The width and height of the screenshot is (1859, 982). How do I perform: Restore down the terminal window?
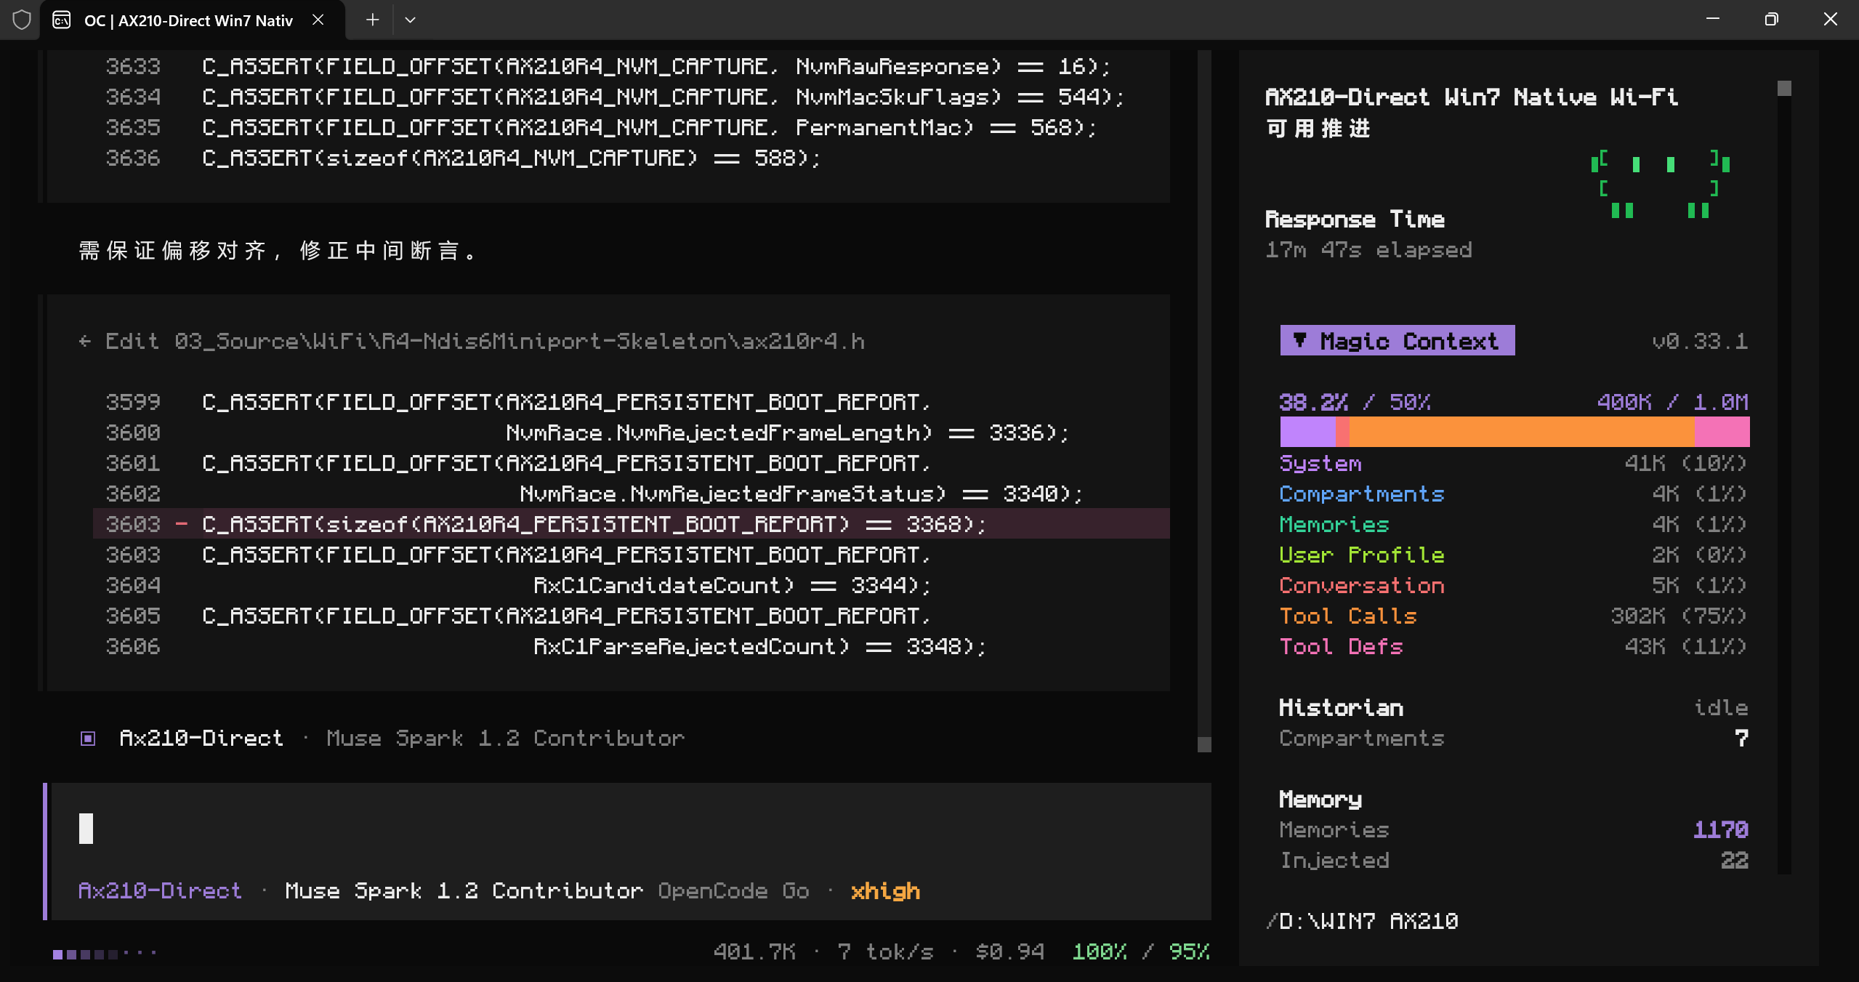tap(1771, 20)
